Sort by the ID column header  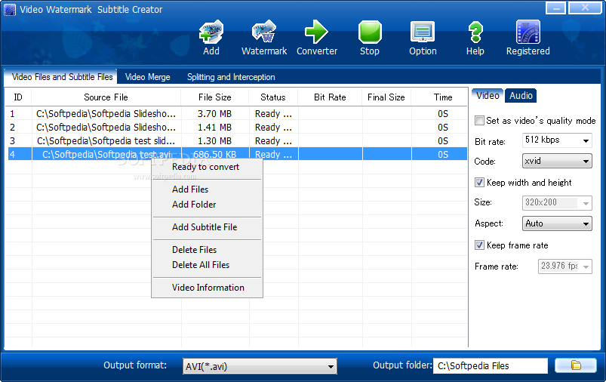click(x=18, y=97)
